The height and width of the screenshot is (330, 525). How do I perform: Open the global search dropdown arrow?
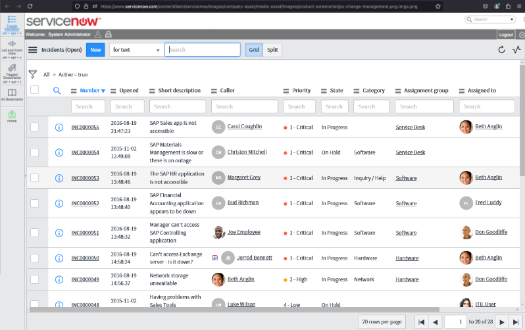coord(512,20)
